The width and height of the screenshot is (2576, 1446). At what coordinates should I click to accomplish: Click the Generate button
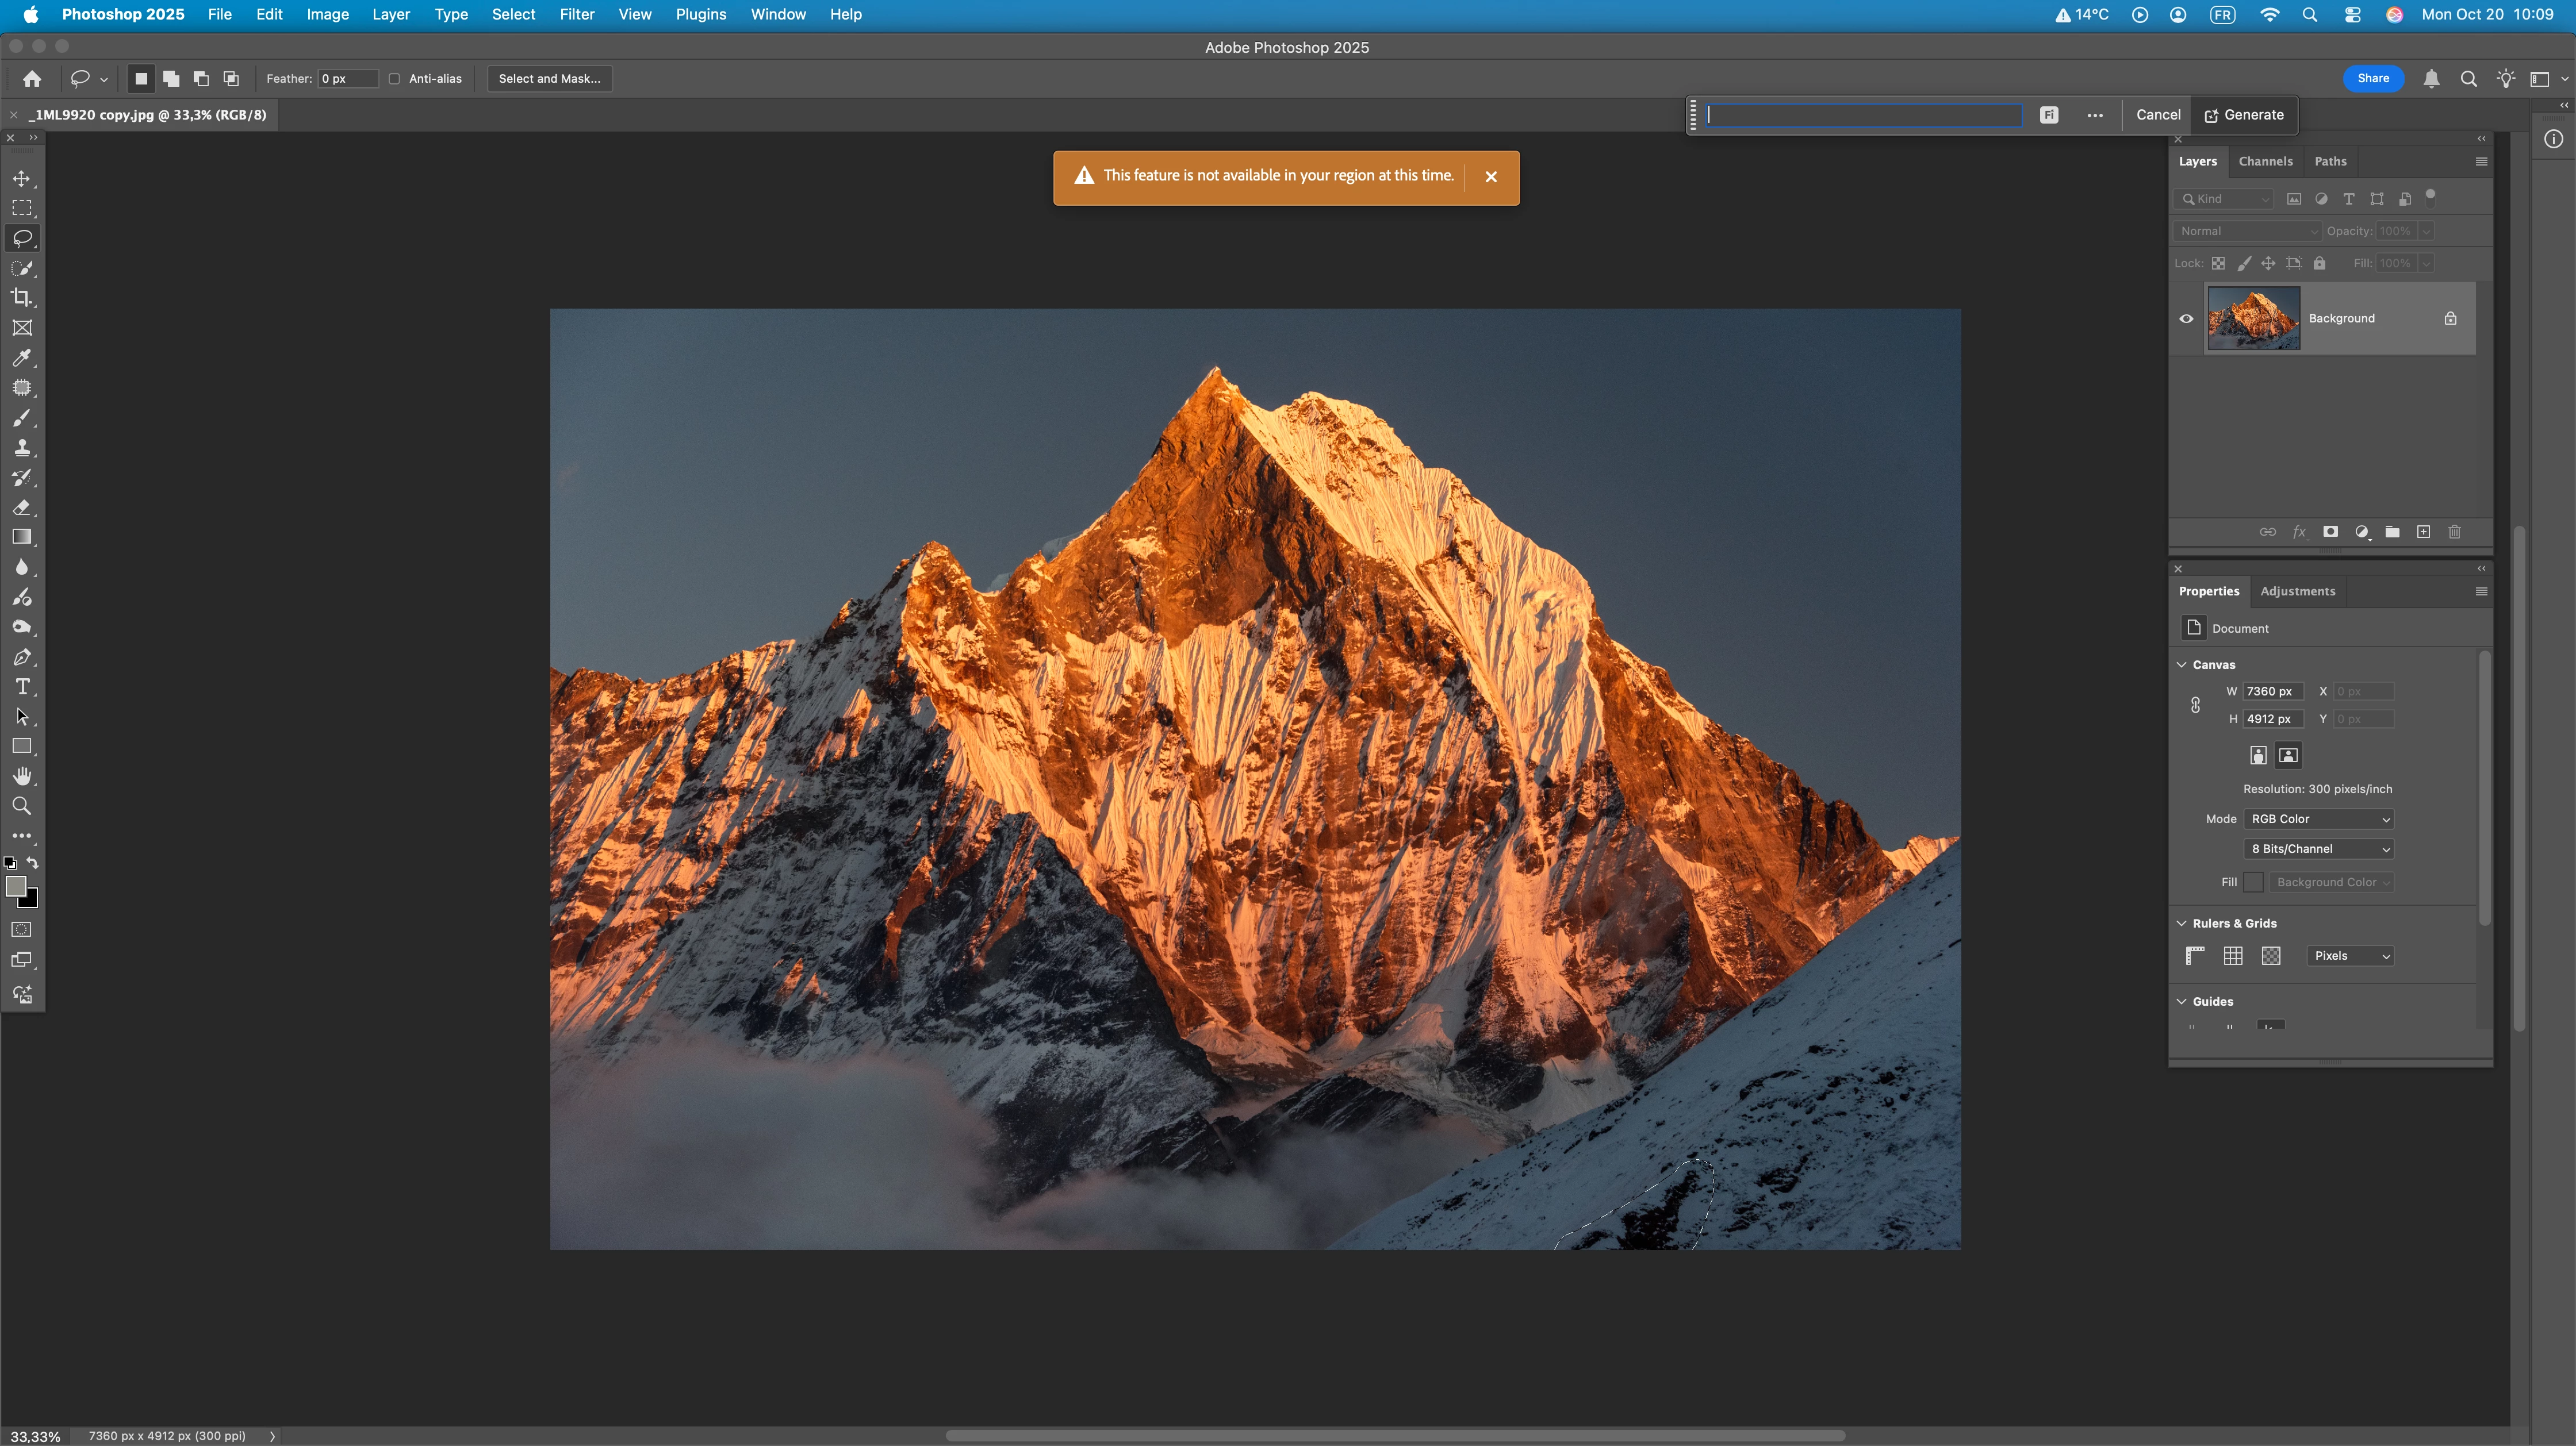[x=2244, y=115]
